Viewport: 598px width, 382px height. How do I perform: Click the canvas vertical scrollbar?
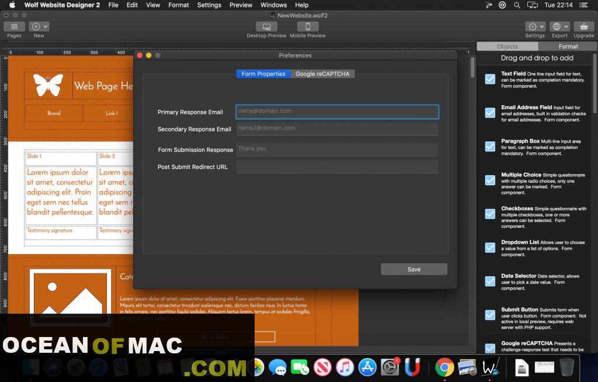(472, 67)
